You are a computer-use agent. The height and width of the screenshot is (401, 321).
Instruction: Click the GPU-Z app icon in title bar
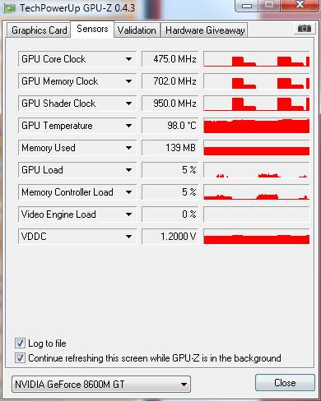(x=10, y=8)
